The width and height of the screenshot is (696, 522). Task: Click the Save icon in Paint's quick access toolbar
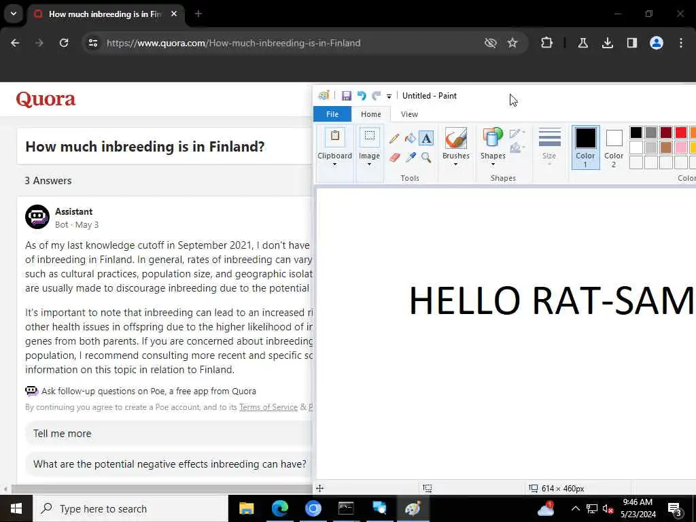[x=346, y=95]
